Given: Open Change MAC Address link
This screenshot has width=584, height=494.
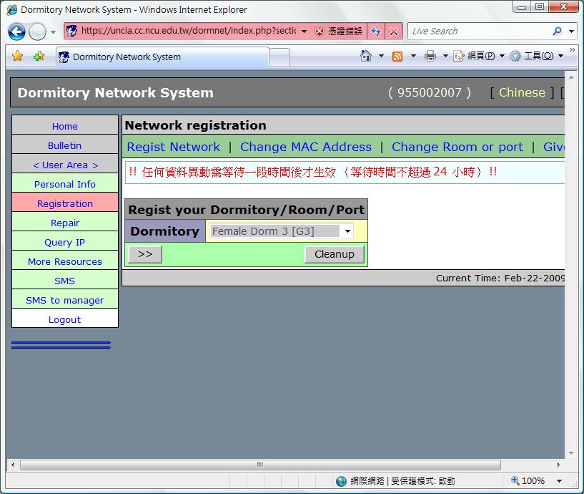Looking at the screenshot, I should pyautogui.click(x=305, y=147).
